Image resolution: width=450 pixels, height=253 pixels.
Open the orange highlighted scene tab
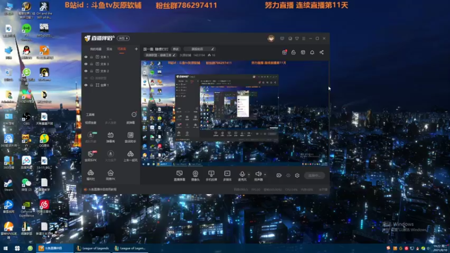coord(121,49)
